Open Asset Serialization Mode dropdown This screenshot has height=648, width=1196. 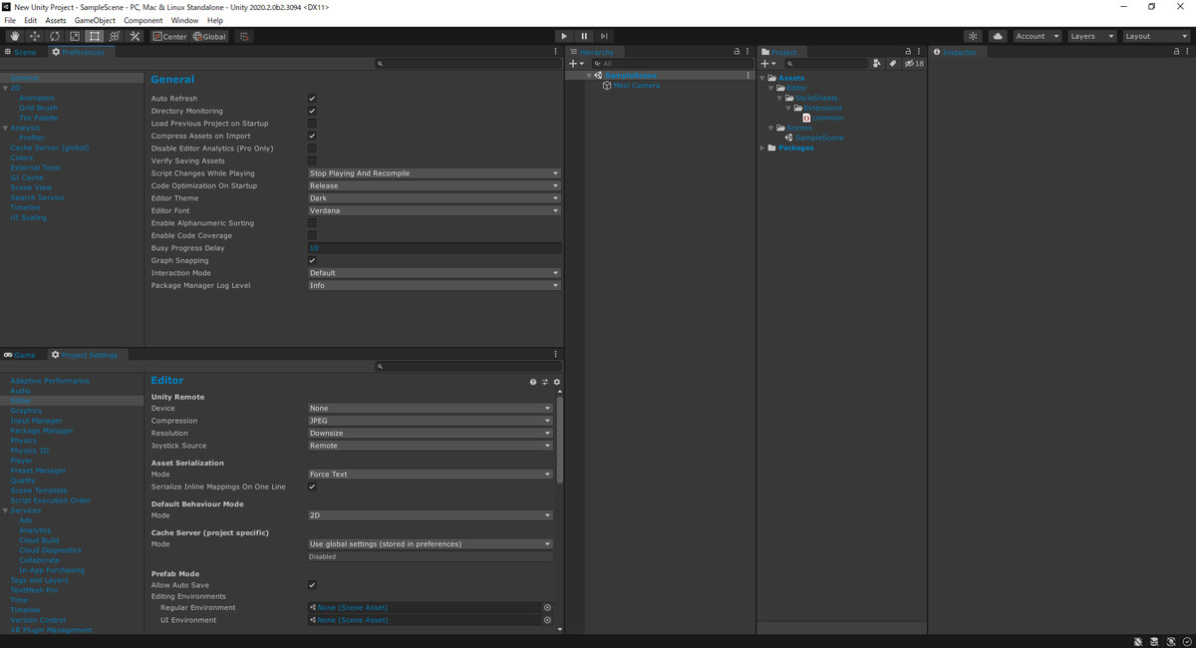430,475
